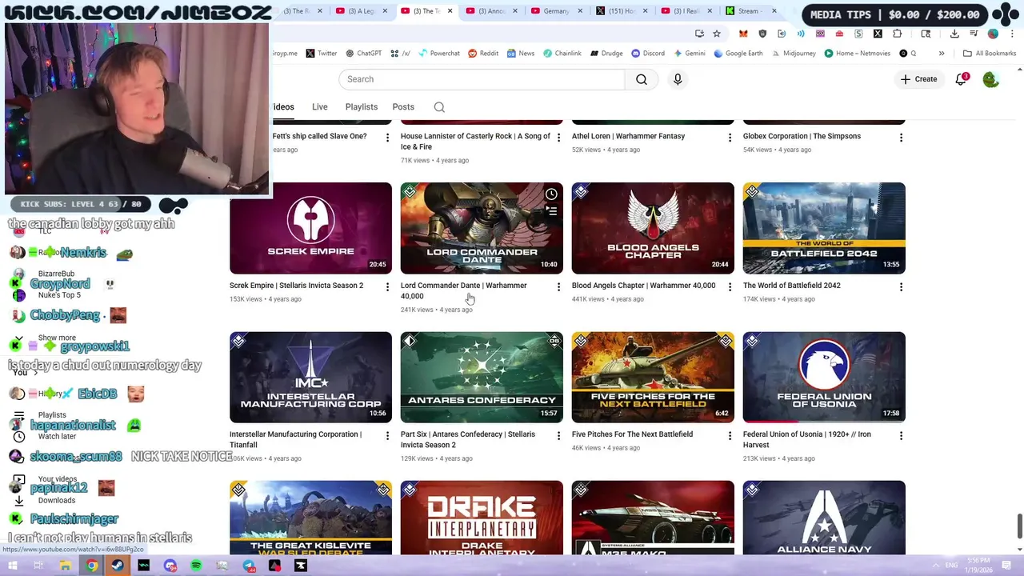Close the Stream browser tab
This screenshot has height=576, width=1024.
774,11
